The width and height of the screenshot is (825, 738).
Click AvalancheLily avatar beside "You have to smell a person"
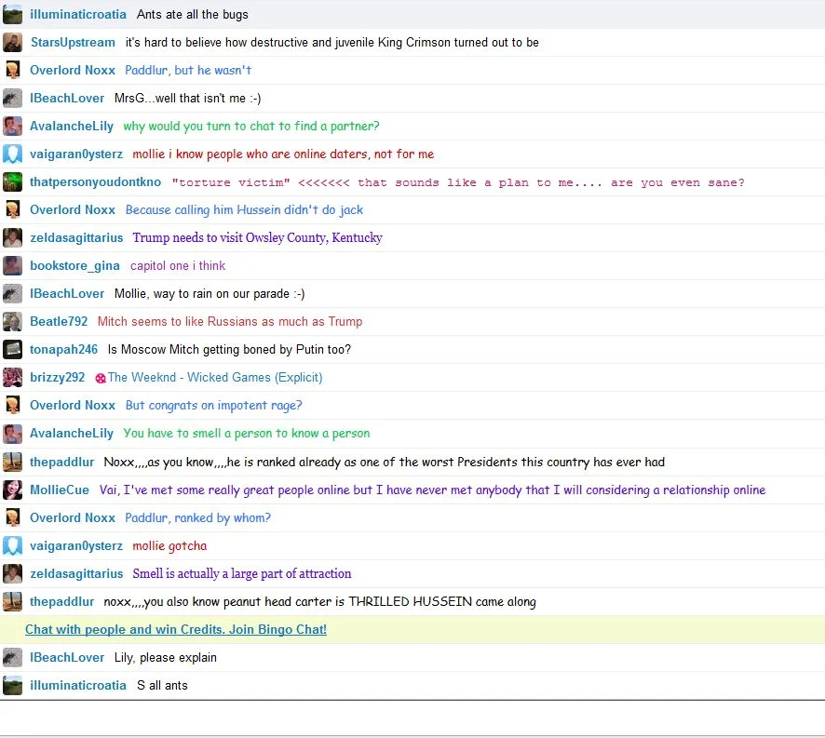(13, 433)
